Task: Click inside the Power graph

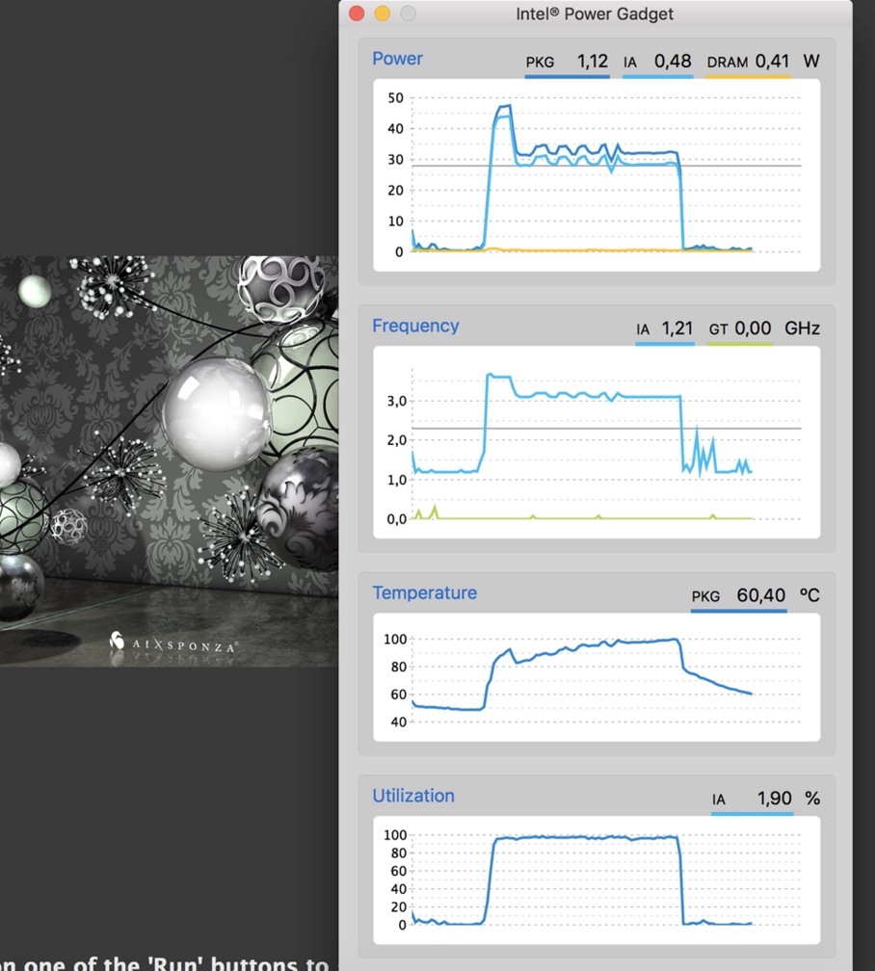Action: 597,174
